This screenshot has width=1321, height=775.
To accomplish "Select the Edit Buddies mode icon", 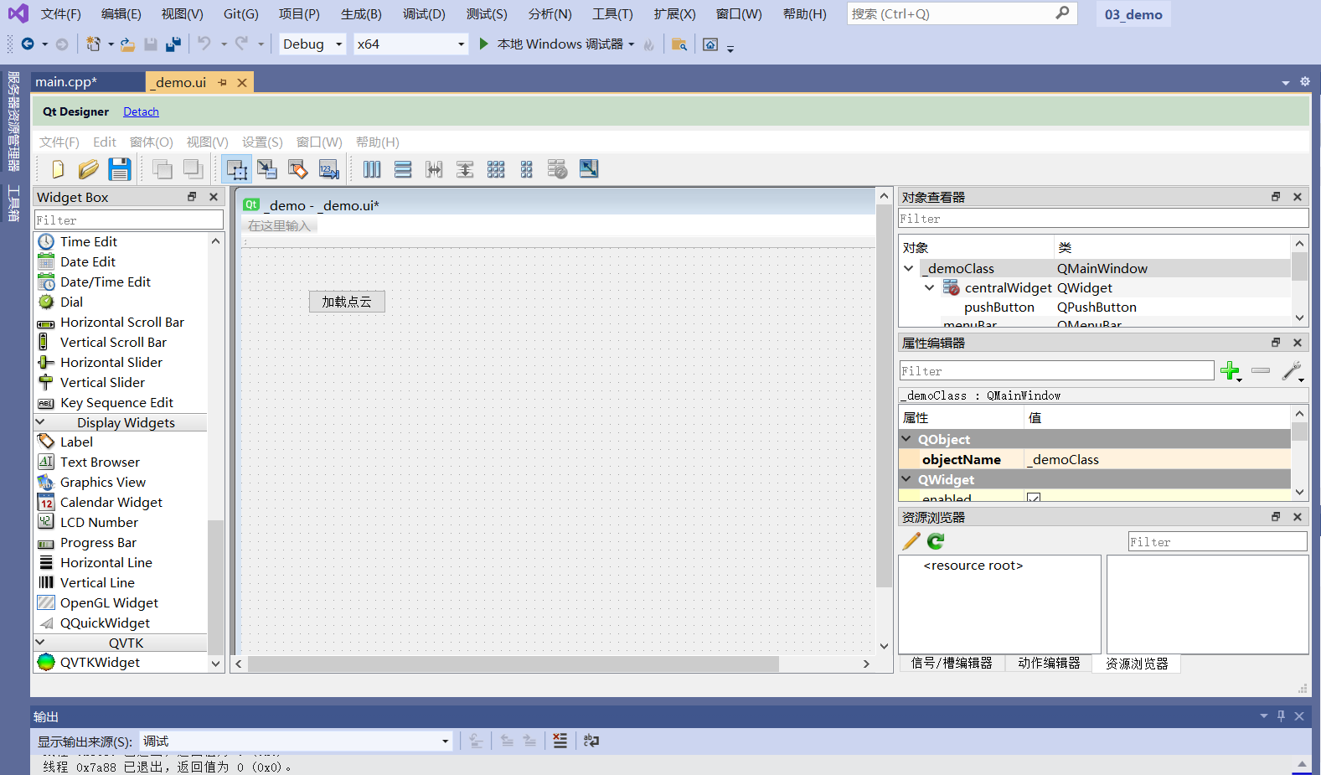I will tap(298, 169).
